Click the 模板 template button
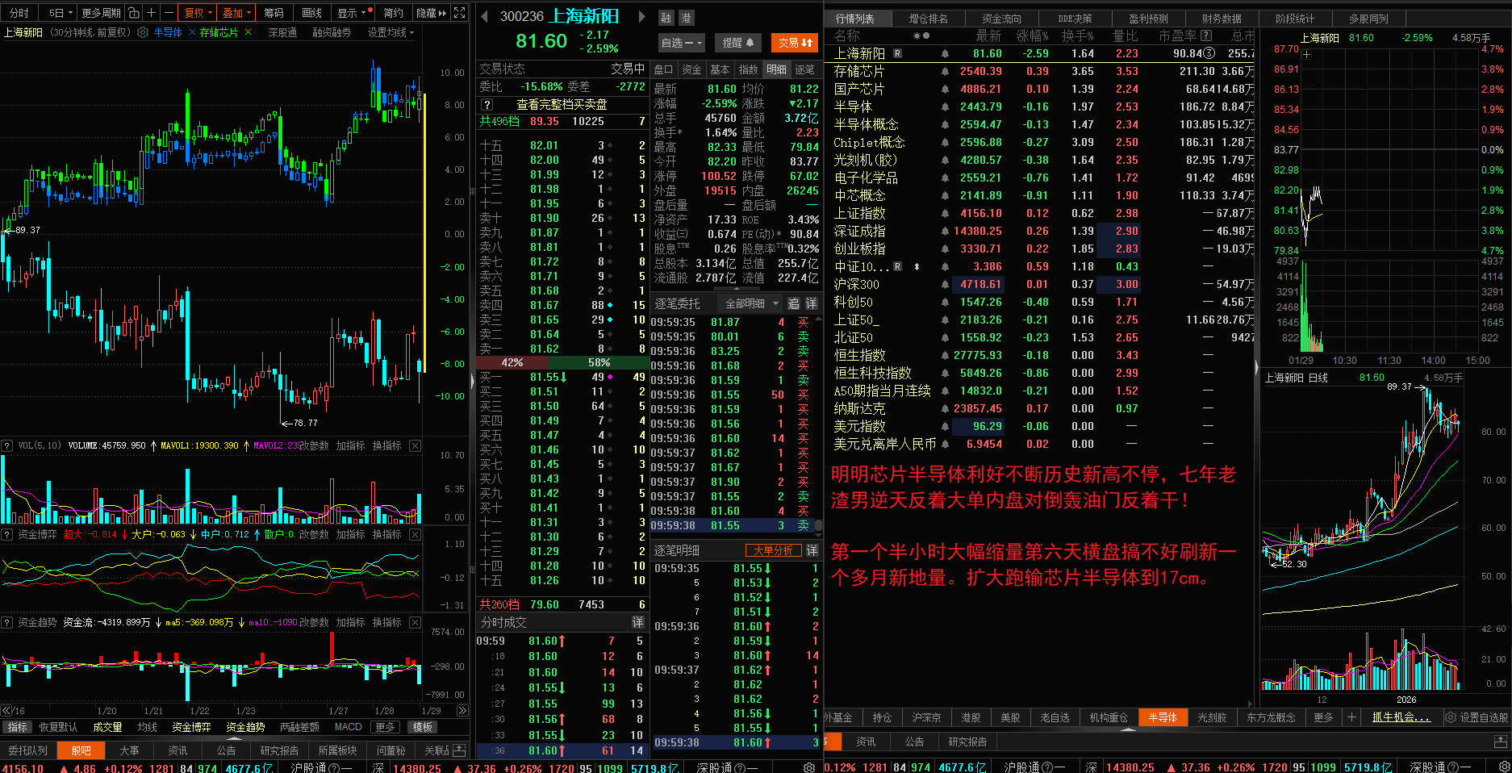Image resolution: width=1512 pixels, height=773 pixels. click(x=423, y=727)
